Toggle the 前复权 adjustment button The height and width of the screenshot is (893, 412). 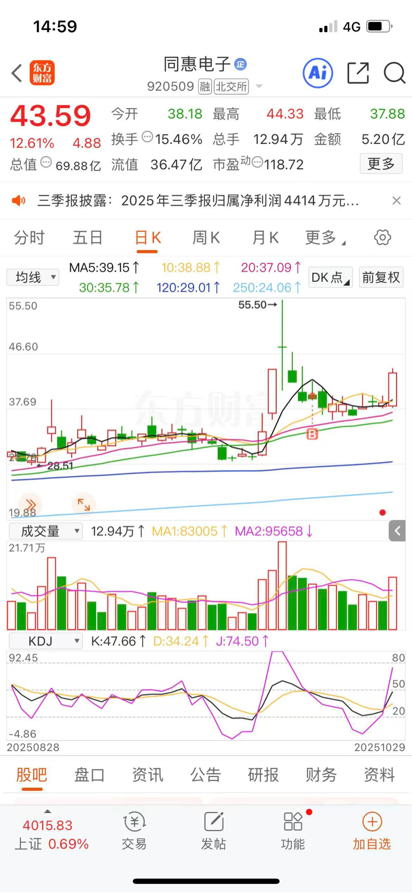click(381, 277)
